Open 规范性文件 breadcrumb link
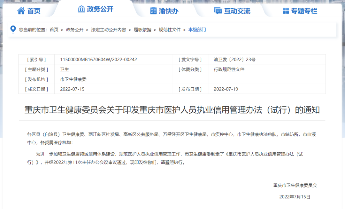This screenshot has width=345, height=209. pos(170,29)
